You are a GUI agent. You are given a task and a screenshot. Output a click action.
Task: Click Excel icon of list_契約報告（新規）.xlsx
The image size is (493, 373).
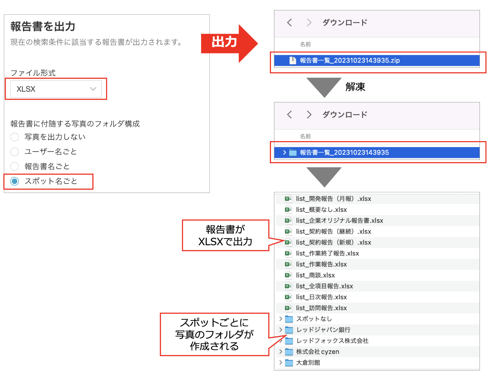(x=288, y=242)
